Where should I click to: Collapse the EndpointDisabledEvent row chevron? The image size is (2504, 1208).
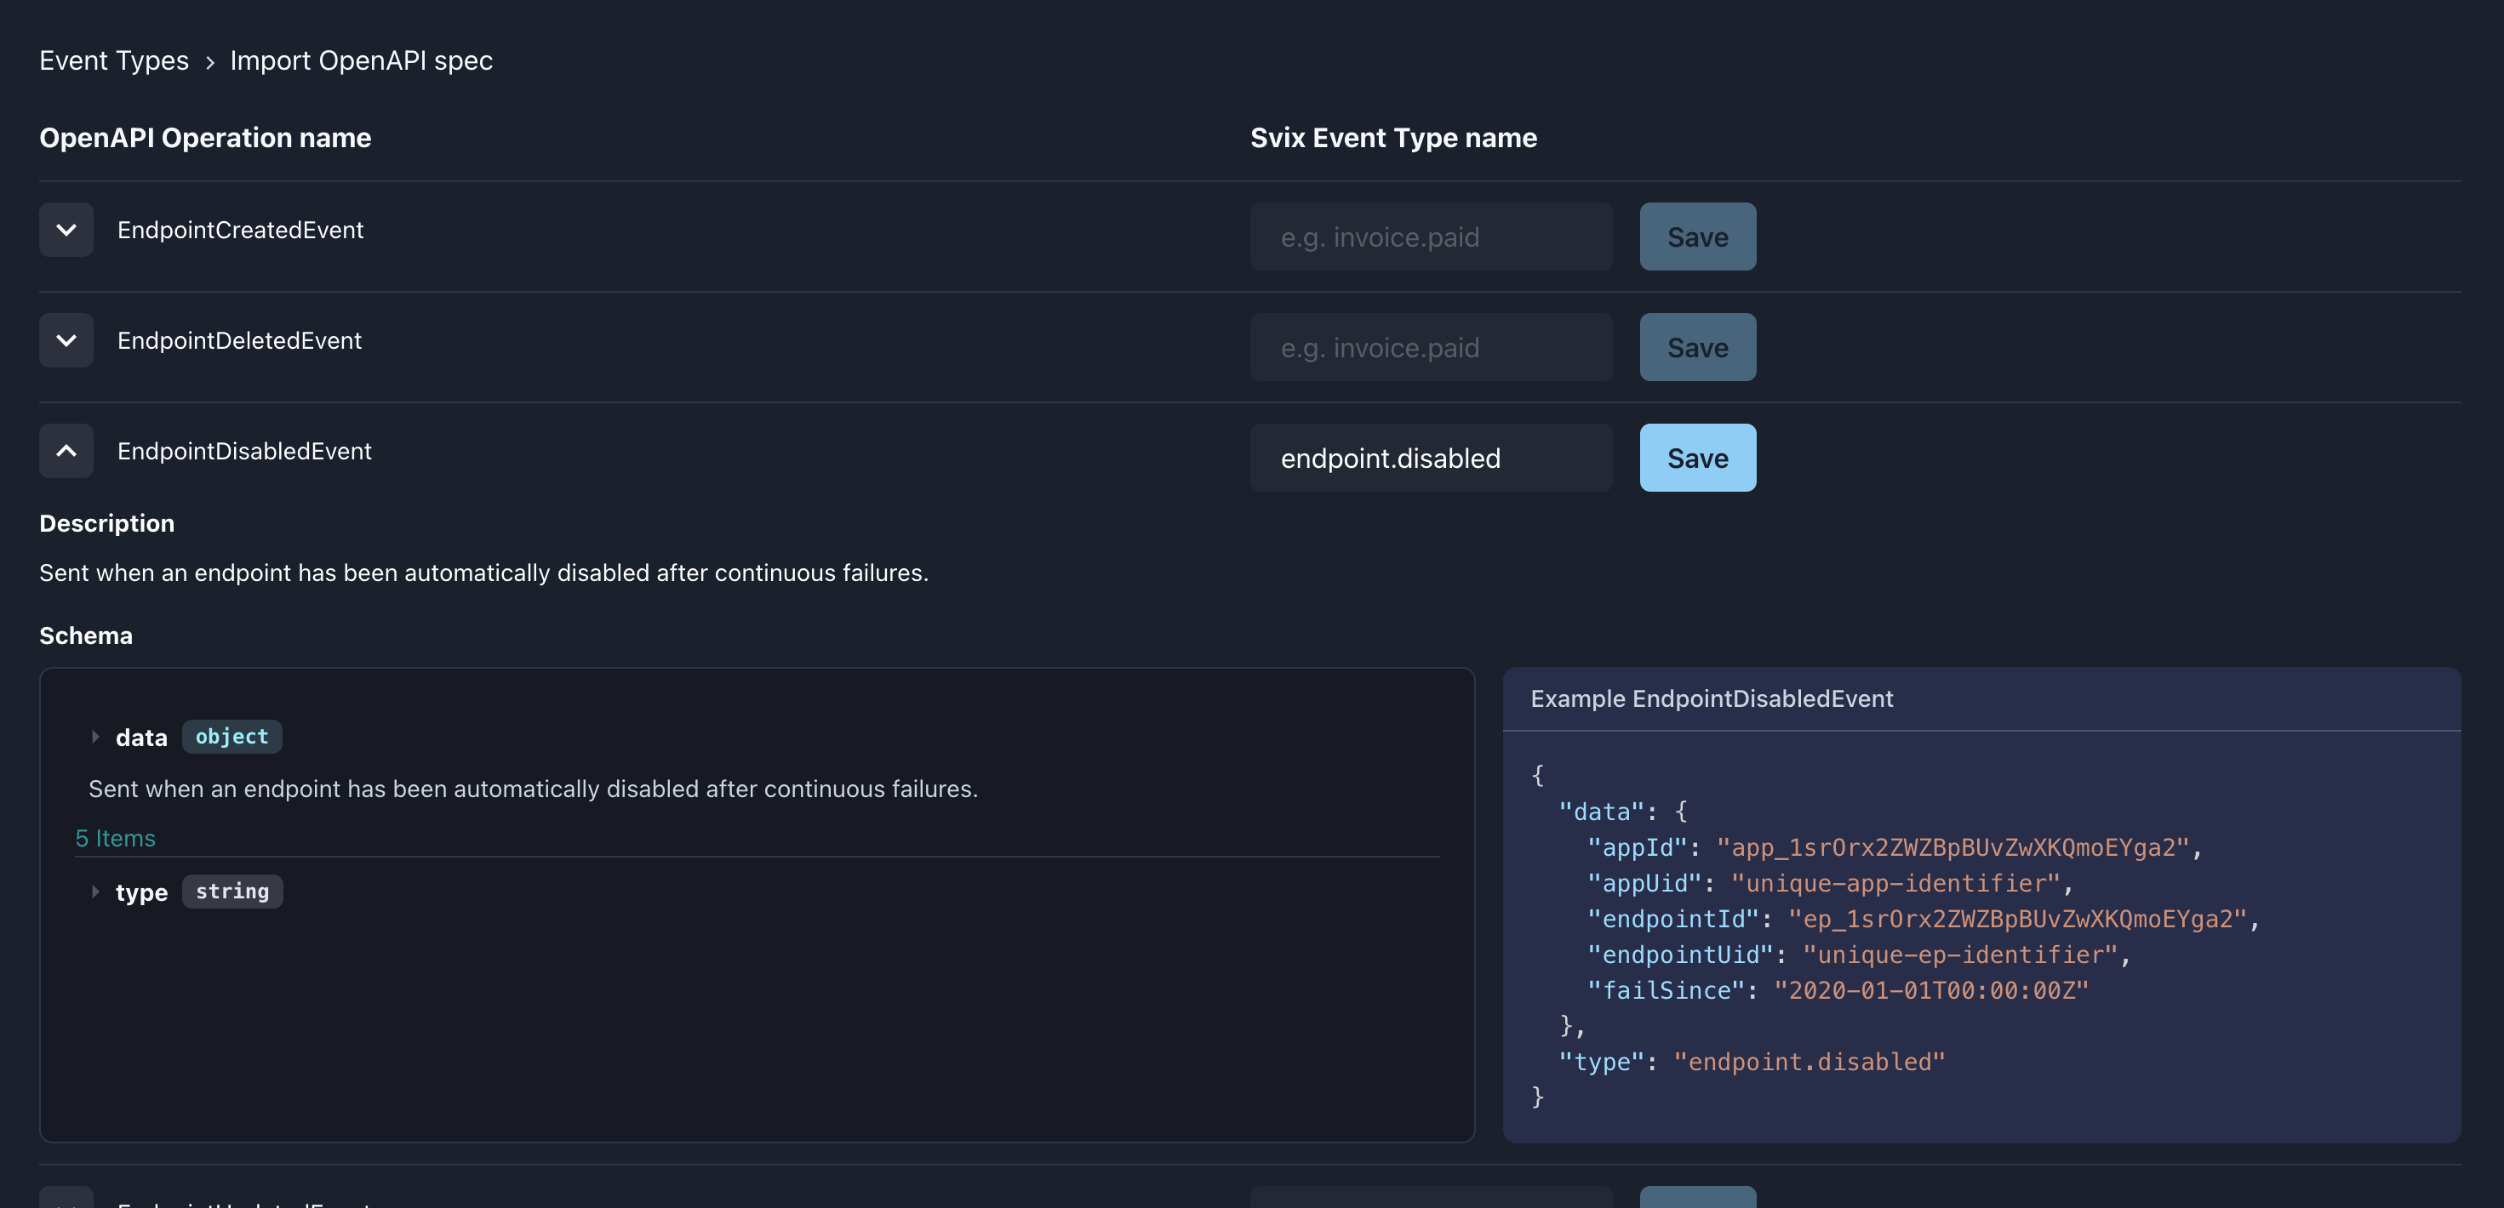point(66,451)
